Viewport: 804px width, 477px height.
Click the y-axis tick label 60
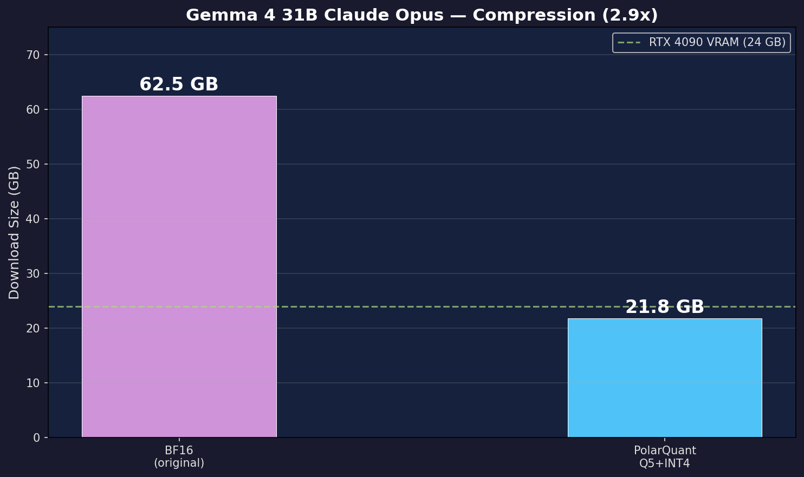point(33,109)
